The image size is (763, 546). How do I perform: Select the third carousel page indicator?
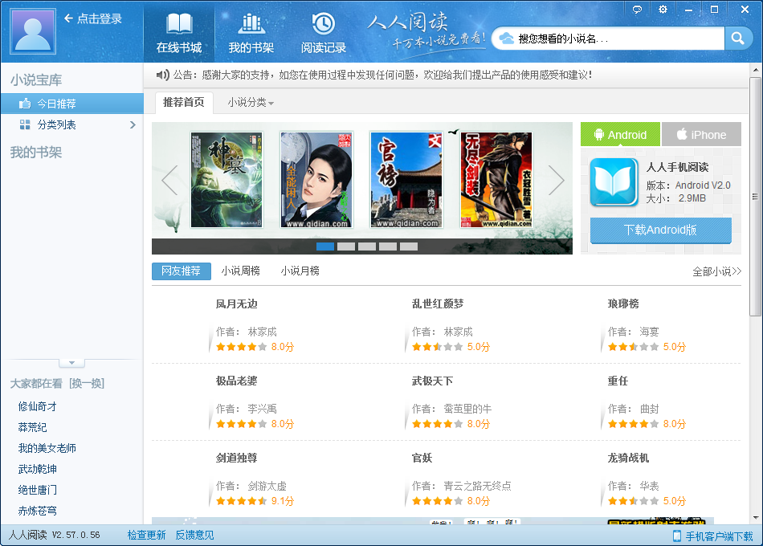[367, 247]
